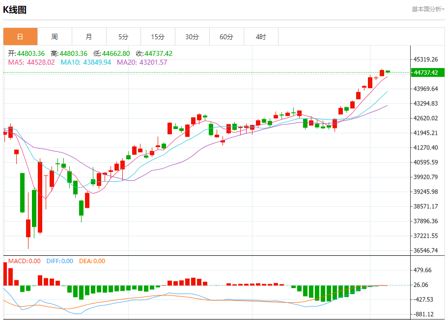Viewport: 447px width, 320px height.
Task: Click the DIFF:0.00 indicator label
Action: click(x=59, y=261)
